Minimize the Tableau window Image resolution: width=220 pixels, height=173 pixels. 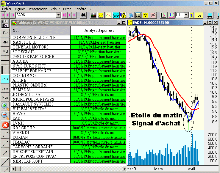pos(119,23)
